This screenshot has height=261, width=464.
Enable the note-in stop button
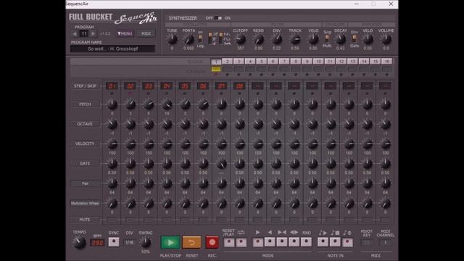(x=335, y=242)
